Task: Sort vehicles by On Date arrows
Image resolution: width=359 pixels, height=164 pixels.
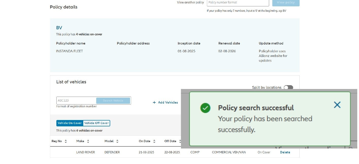Action: pos(154,141)
